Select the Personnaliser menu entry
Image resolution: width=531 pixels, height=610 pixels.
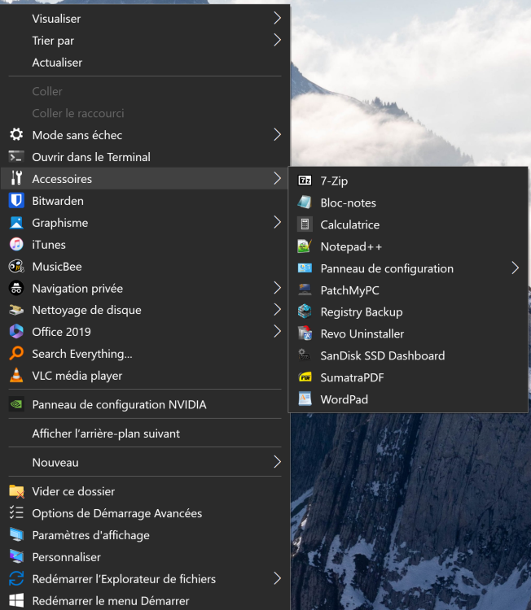click(145, 556)
